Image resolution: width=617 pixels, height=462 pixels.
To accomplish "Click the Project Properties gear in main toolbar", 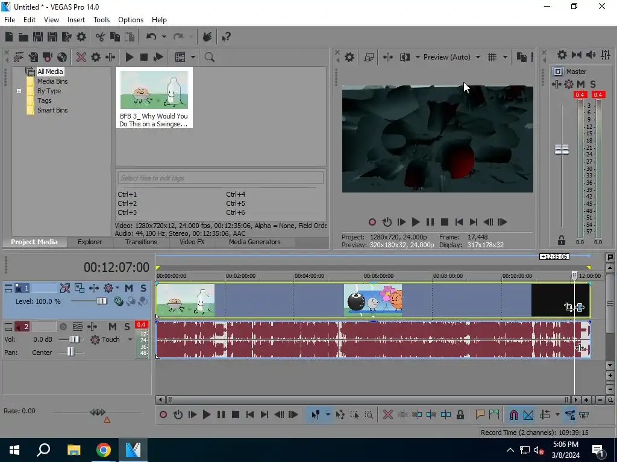I will click(x=81, y=37).
